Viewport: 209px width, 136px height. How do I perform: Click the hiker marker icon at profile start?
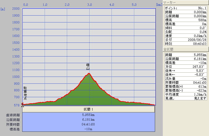(x=23, y=105)
